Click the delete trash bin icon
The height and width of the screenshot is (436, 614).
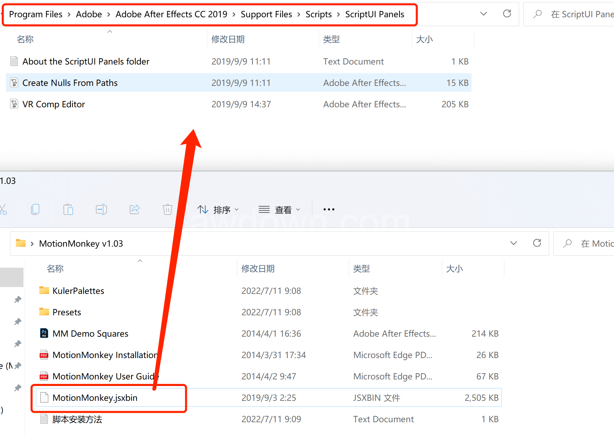click(168, 209)
